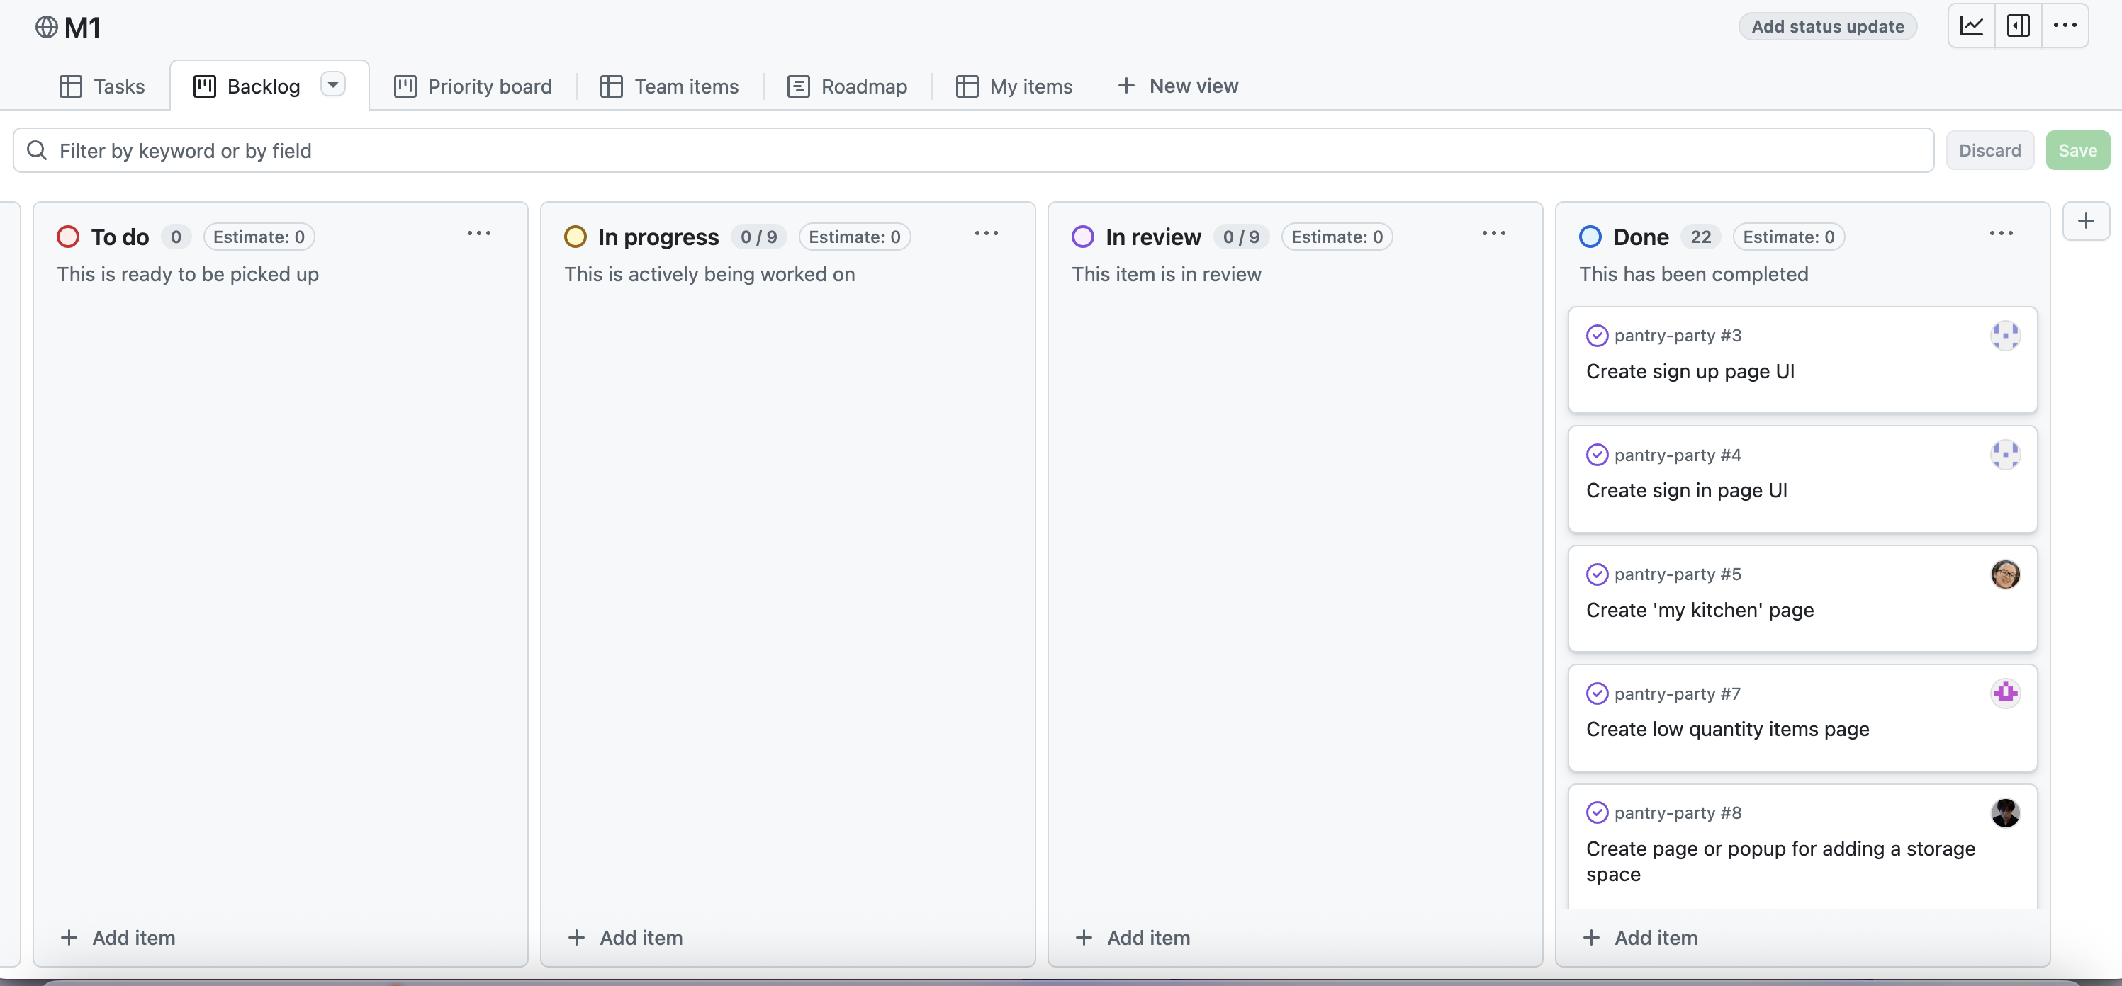This screenshot has width=2122, height=986.
Task: Open the Done column options menu
Action: pos(2001,234)
